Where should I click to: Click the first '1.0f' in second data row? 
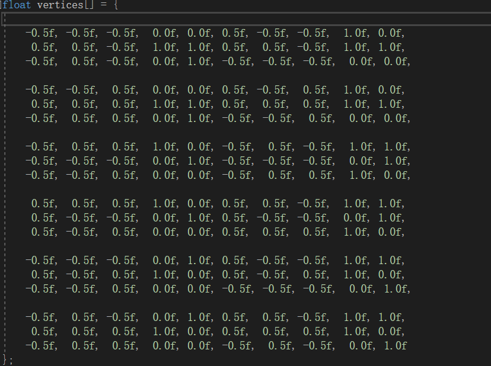click(x=165, y=47)
